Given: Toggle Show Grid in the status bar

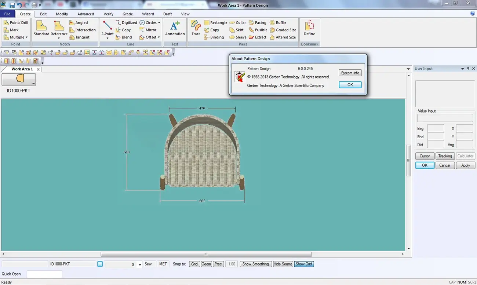Looking at the screenshot, I should [x=304, y=264].
